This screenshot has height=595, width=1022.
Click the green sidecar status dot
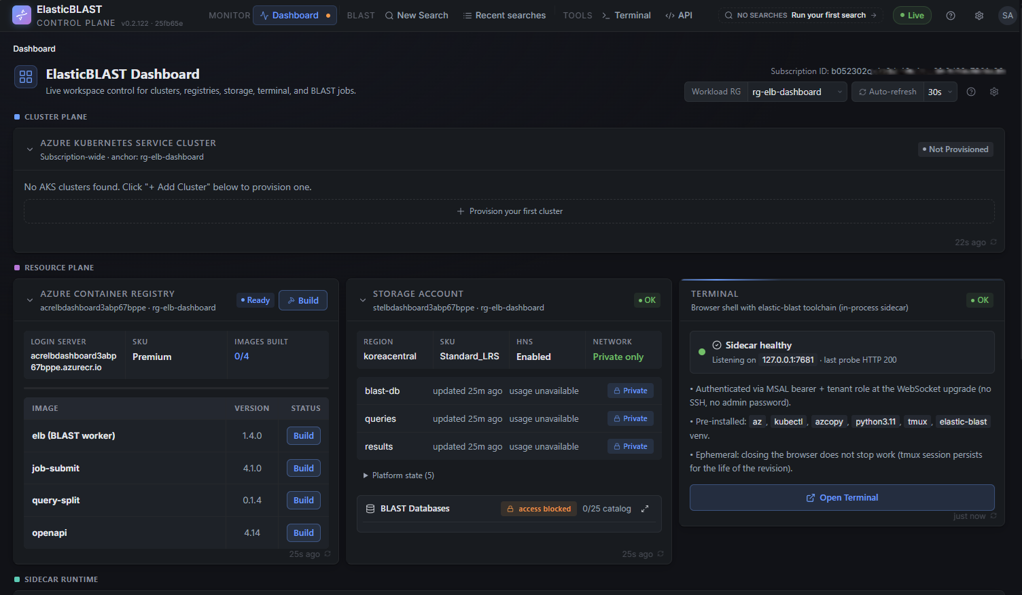click(702, 352)
